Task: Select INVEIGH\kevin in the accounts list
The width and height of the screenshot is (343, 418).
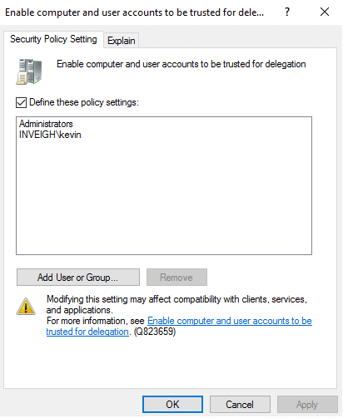Action: point(50,135)
